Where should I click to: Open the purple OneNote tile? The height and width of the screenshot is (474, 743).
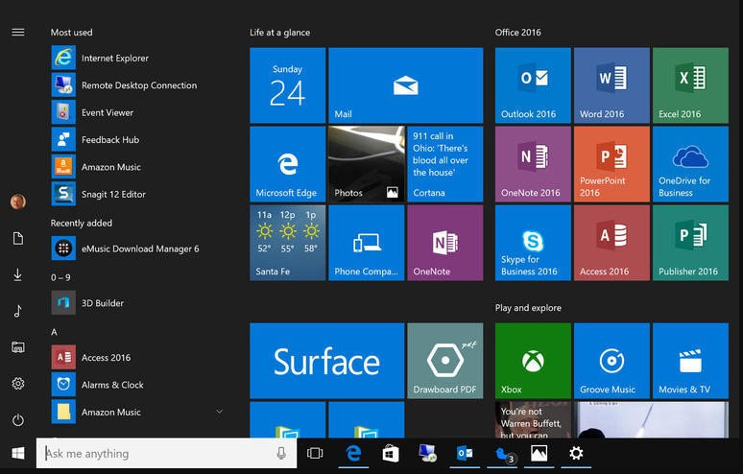(x=445, y=243)
